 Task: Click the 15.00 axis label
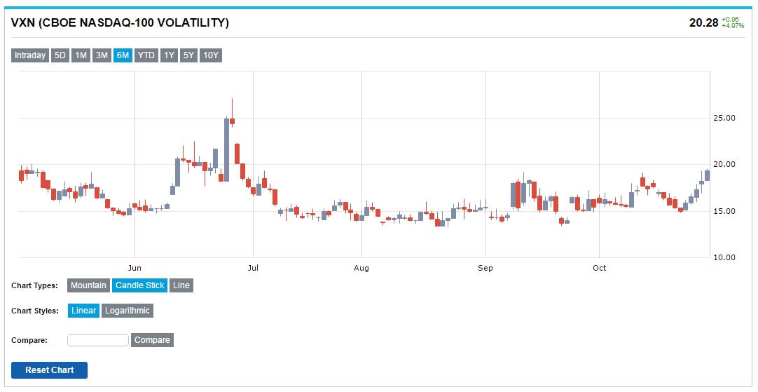click(724, 212)
